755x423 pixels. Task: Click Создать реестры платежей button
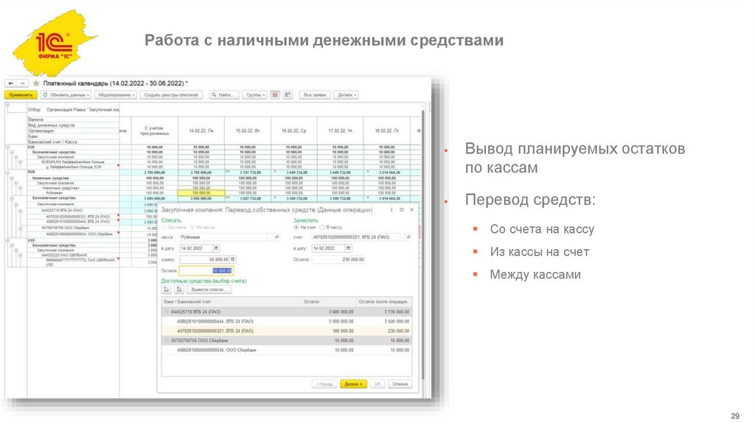click(171, 95)
